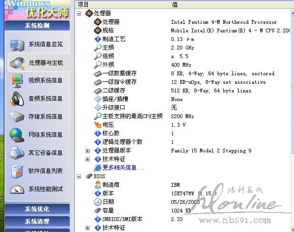Click the 日期 clock icon

point(98,202)
